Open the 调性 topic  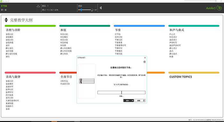8,57
